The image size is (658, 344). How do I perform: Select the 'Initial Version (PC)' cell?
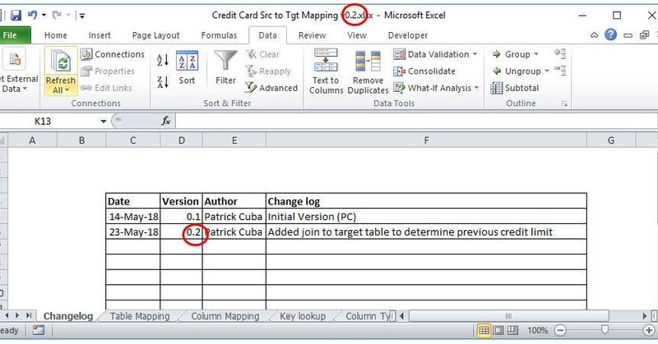click(426, 217)
